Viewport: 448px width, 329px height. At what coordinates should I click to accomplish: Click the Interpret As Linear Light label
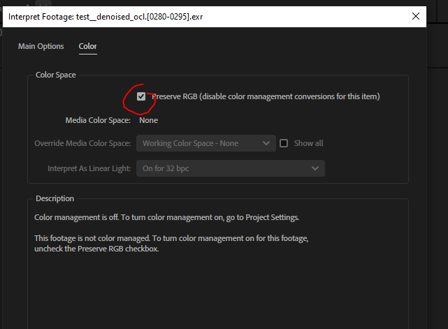point(89,168)
